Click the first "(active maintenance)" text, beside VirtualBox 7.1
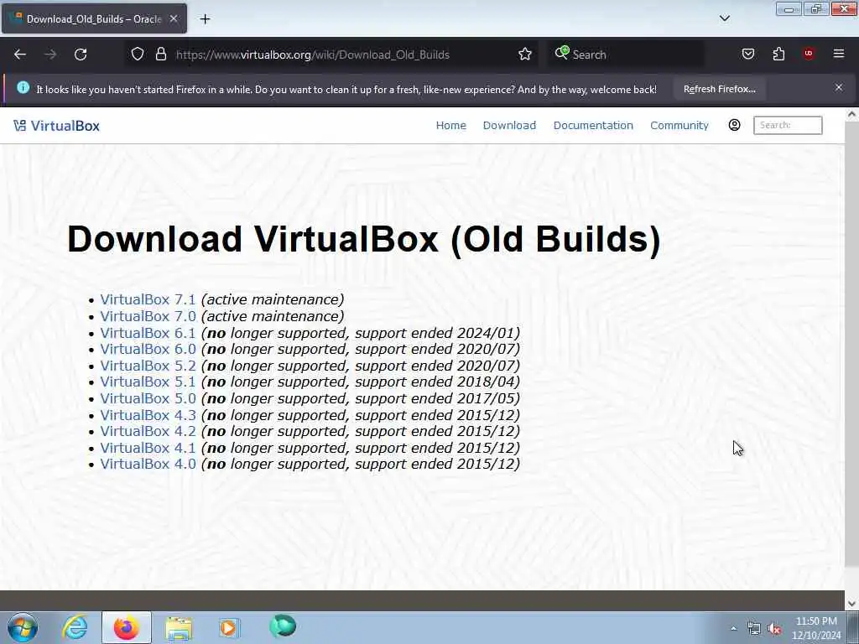Image resolution: width=859 pixels, height=644 pixels. (x=273, y=299)
